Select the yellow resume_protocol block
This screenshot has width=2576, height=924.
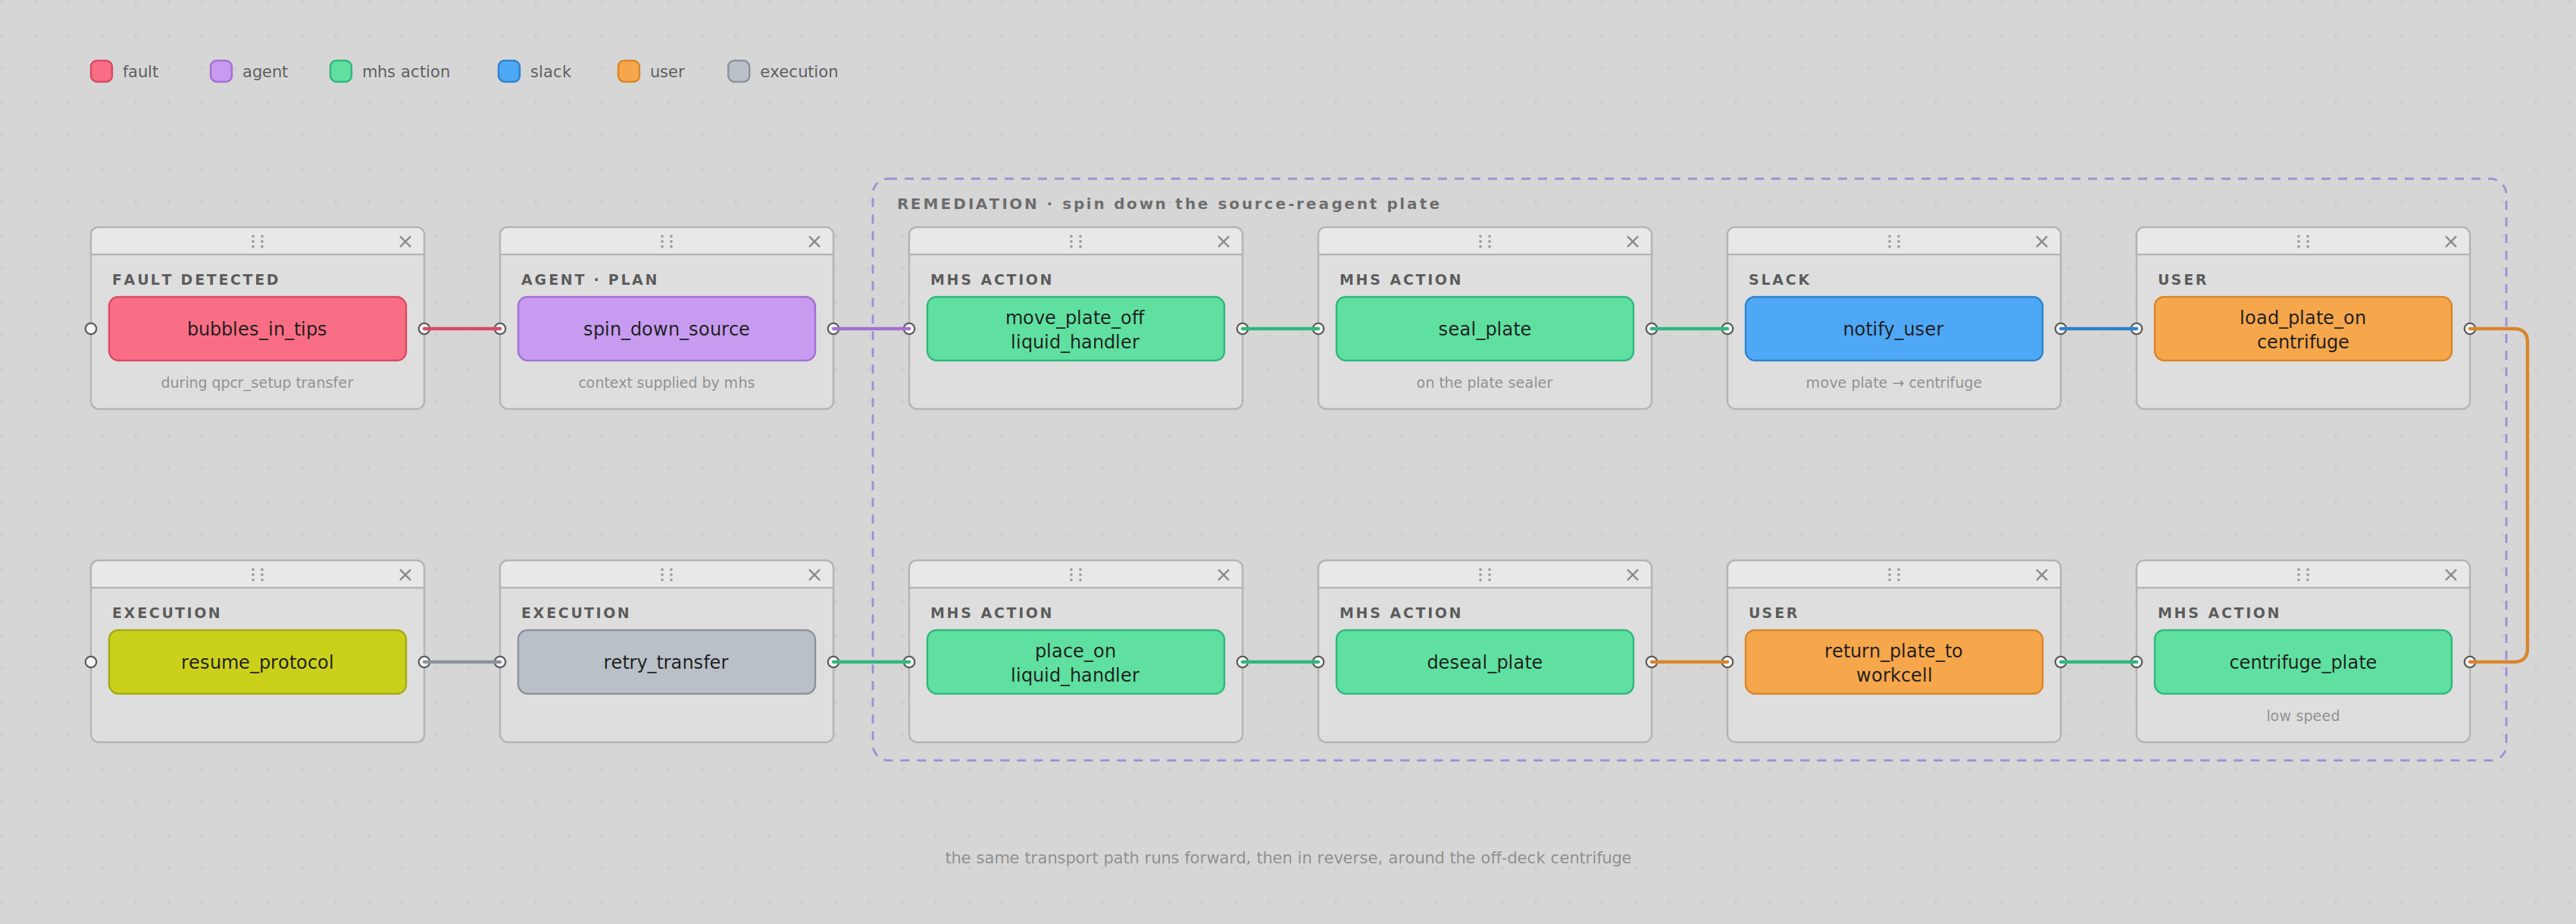click(257, 662)
